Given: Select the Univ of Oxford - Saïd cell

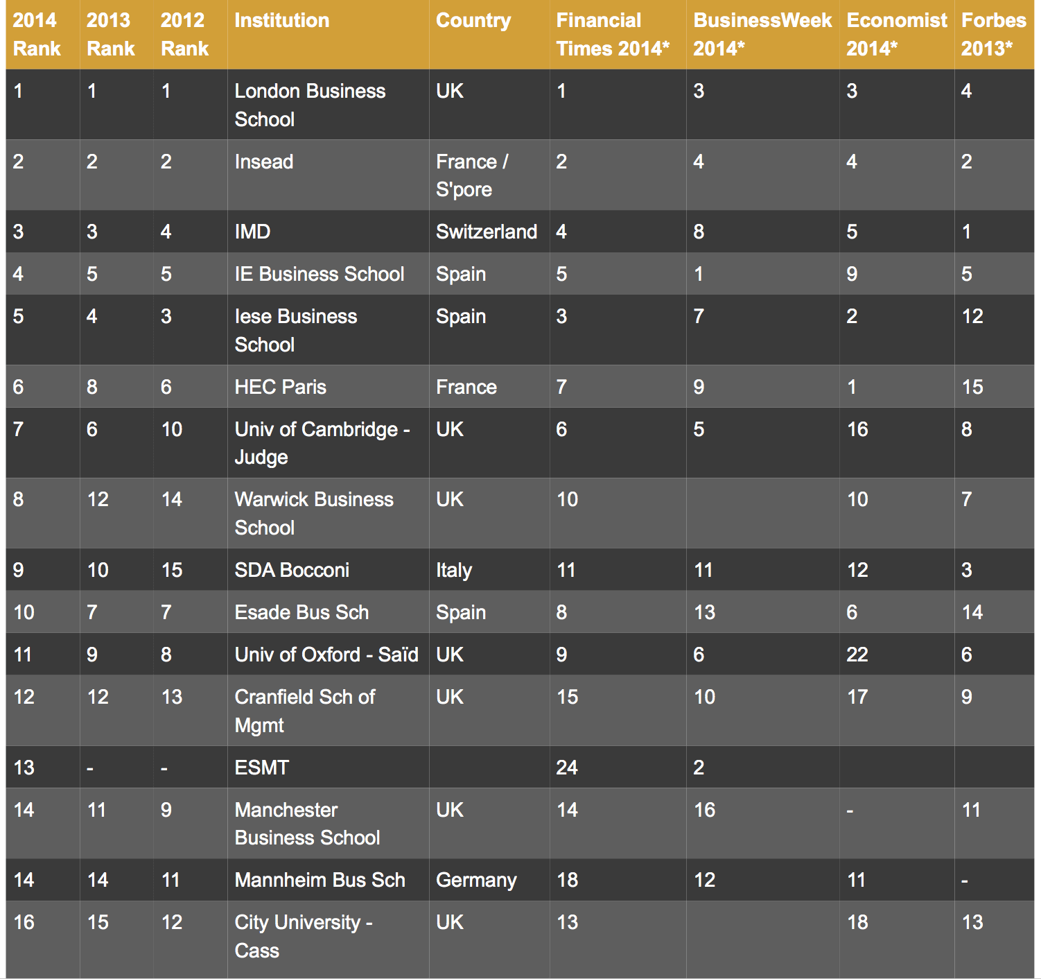Looking at the screenshot, I should (329, 655).
